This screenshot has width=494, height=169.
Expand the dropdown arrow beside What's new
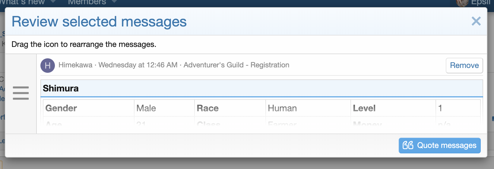point(53,2)
